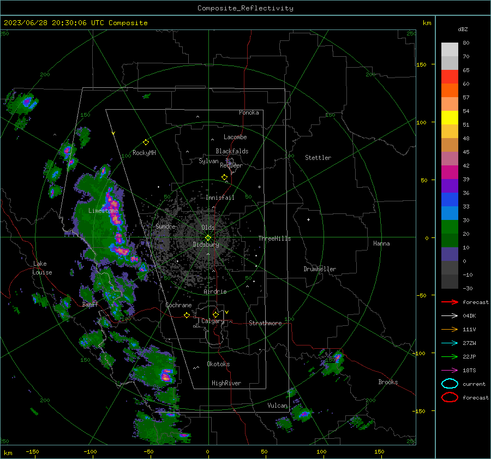The width and height of the screenshot is (491, 459).
Task: Click the Lake Louise location label
Action: pyautogui.click(x=42, y=268)
